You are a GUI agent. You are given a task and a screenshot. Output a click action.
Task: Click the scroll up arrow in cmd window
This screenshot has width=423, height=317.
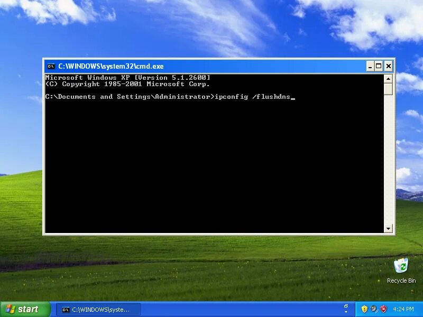click(388, 79)
